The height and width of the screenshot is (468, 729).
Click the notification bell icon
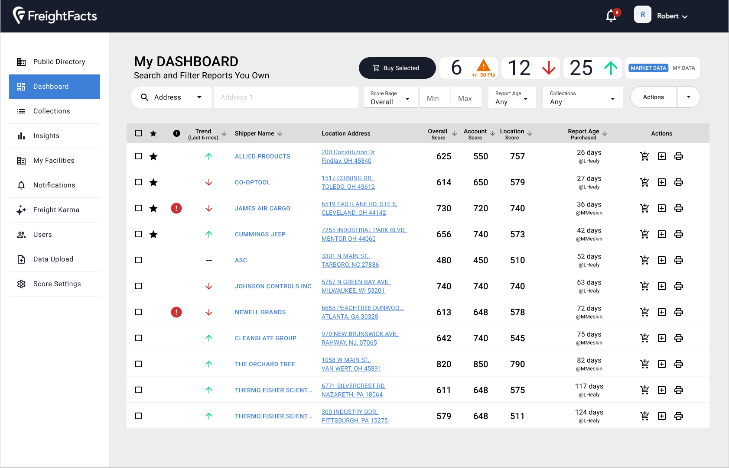611,16
